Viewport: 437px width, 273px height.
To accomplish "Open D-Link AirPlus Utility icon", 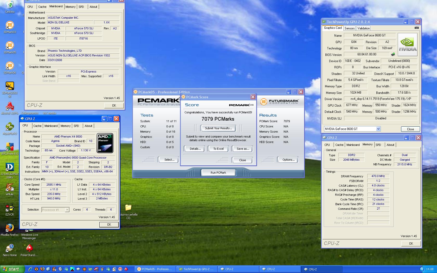I will click(10, 170).
